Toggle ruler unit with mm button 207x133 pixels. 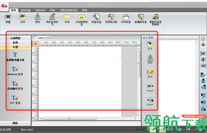click(x=35, y=44)
